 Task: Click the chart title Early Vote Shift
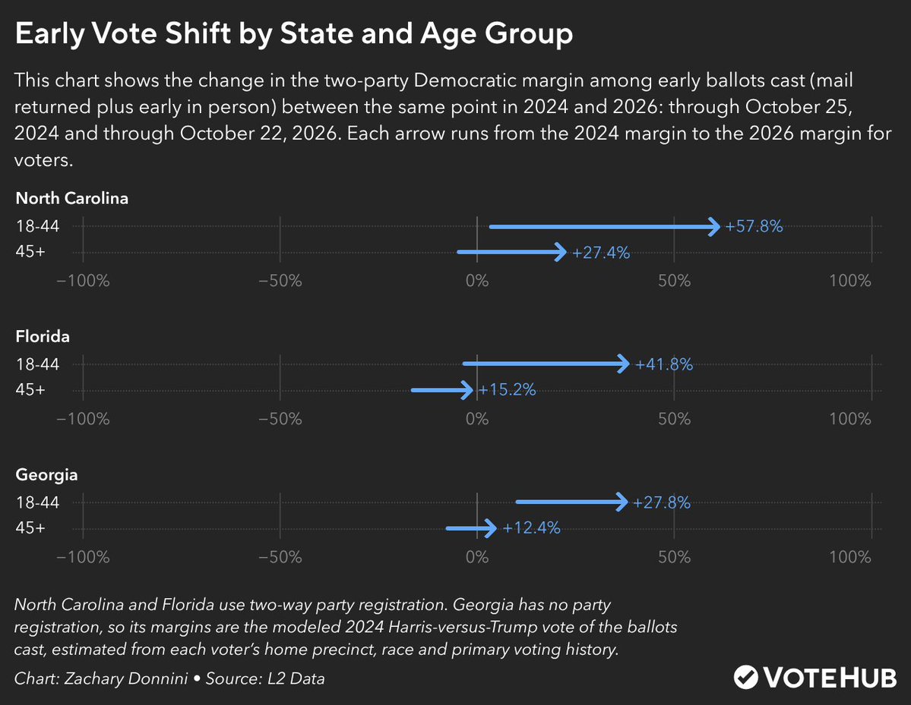pyautogui.click(x=294, y=33)
